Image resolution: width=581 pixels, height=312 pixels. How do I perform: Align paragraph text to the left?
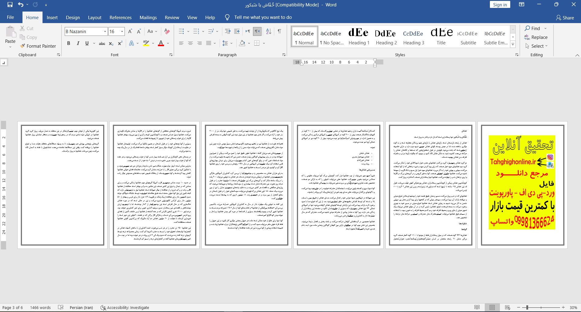pyautogui.click(x=181, y=43)
